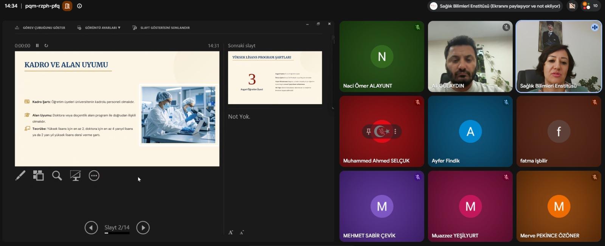This screenshot has width=605, height=246.
Task: Pin Muhammed Ahmed SELÇUK's tile
Action: click(368, 131)
